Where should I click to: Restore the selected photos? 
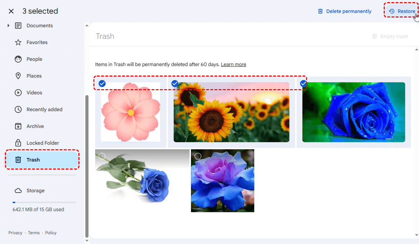tap(402, 11)
